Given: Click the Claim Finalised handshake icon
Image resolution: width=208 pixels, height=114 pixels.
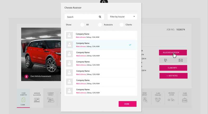Looking at the screenshot, I should [158, 100].
